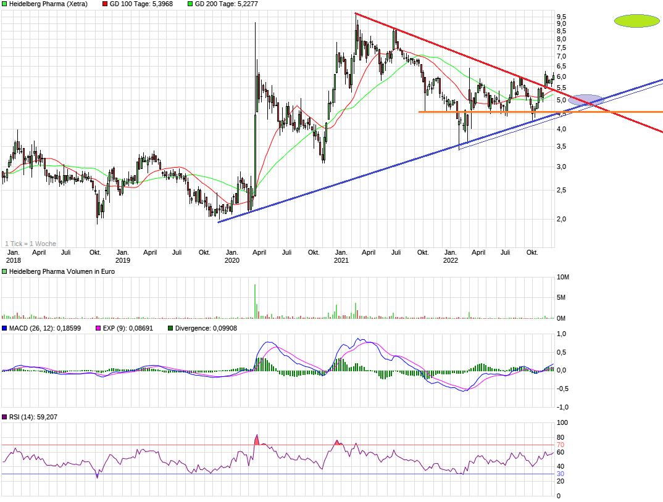Click the tallest volume bar in March 2020

[255, 302]
